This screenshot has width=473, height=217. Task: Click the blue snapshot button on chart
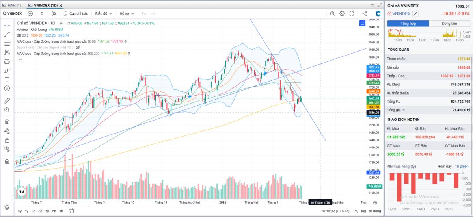click(362, 24)
